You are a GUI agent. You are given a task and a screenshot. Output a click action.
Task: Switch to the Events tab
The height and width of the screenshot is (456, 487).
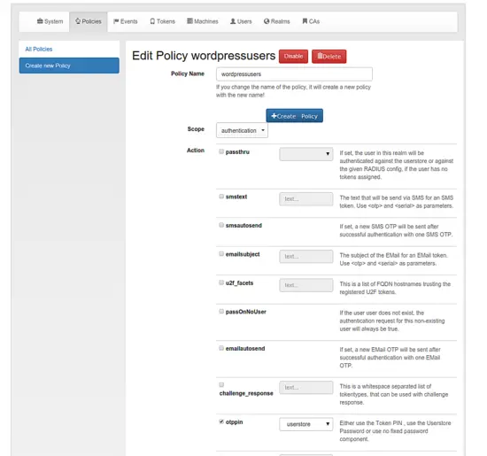click(x=126, y=21)
